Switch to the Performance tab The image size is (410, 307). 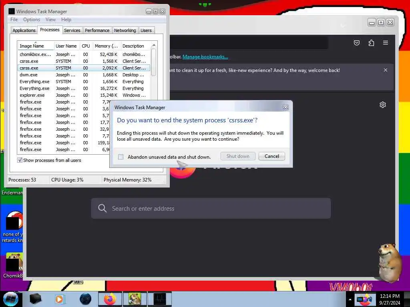point(97,30)
